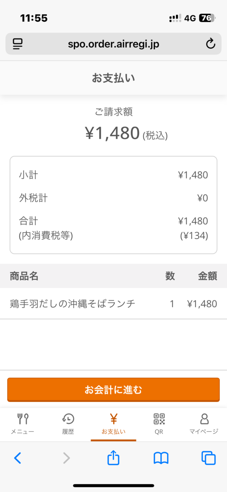
Task: Tap the 小計 subtotal row
Action: [113, 175]
